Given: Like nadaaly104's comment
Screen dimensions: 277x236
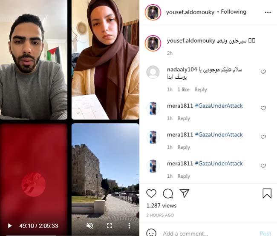Looking at the screenshot, I should [x=263, y=72].
